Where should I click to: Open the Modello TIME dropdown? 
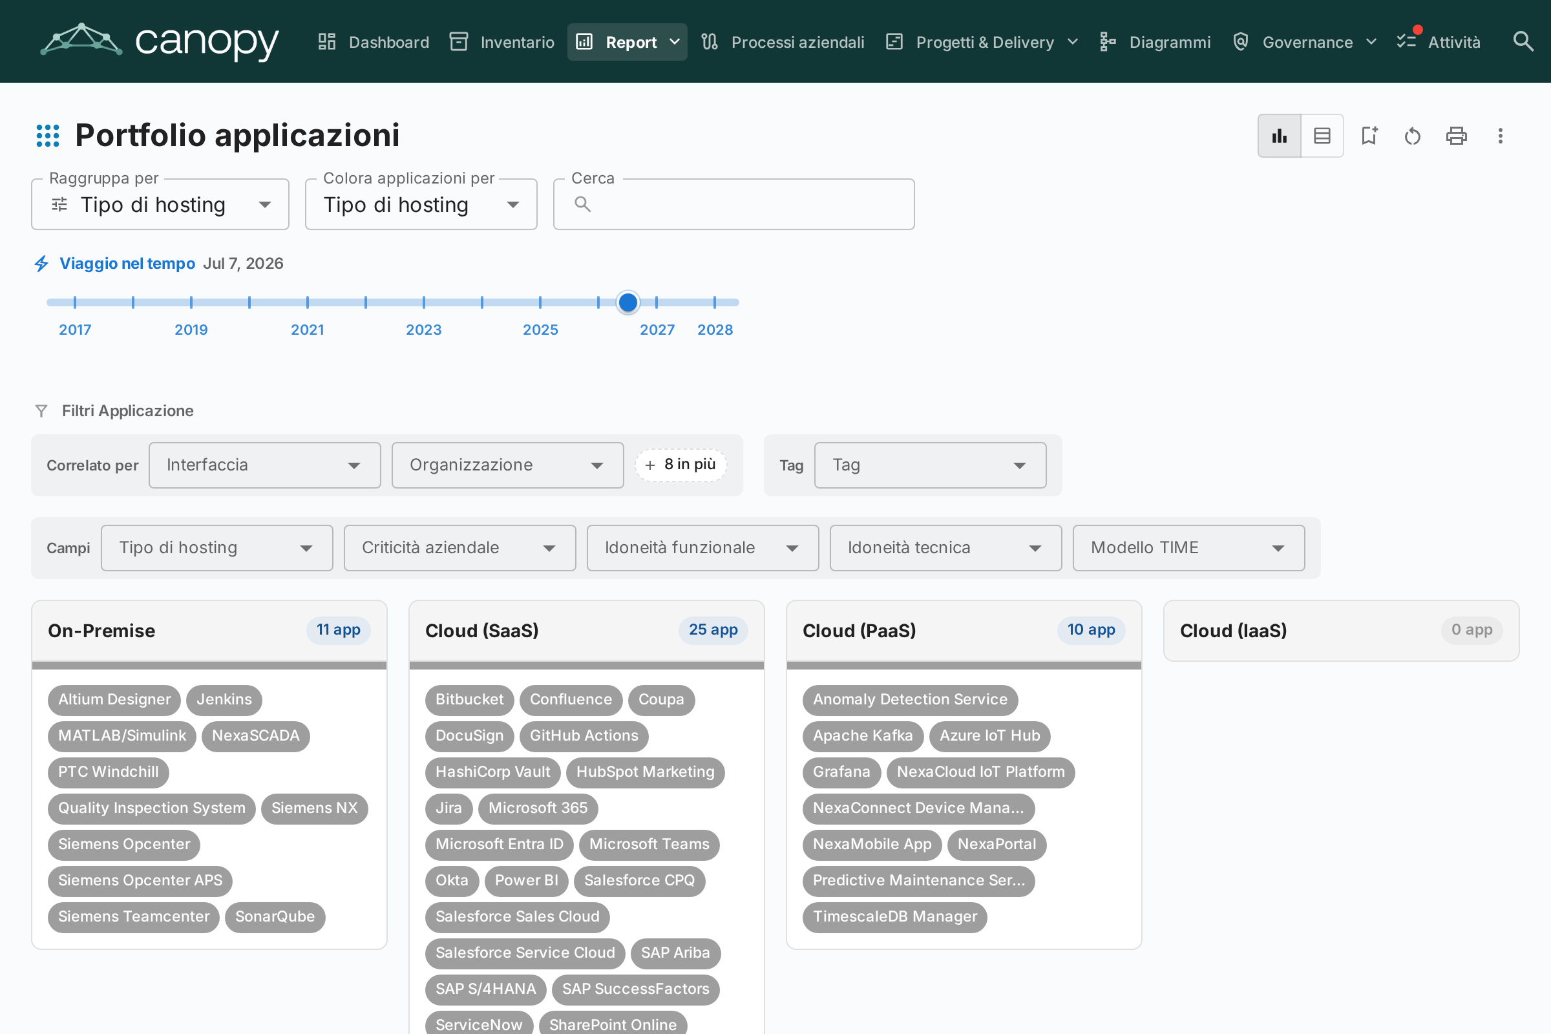tap(1189, 548)
